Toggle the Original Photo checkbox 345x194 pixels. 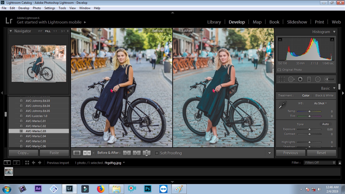(279, 70)
